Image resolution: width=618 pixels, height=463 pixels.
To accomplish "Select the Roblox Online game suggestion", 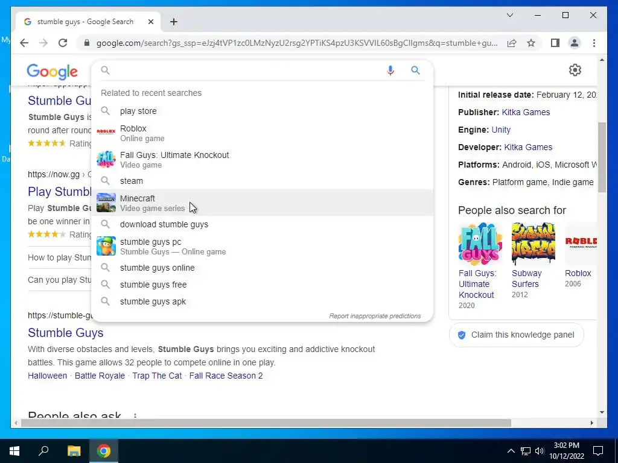I will coord(262,133).
